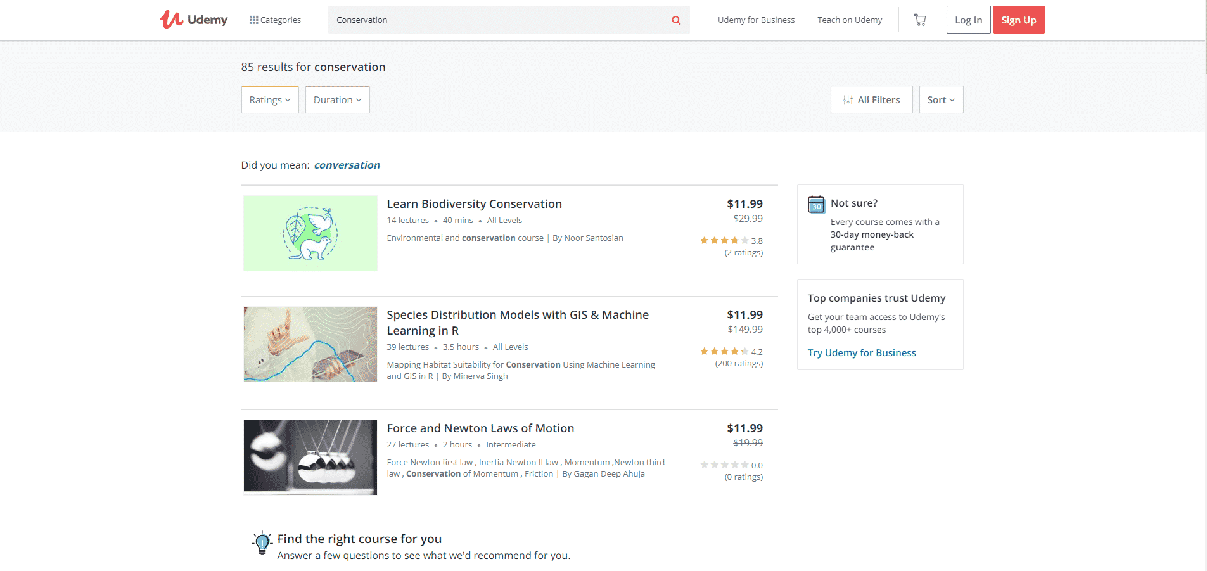Open Teach on Udemy link
The height and width of the screenshot is (571, 1207).
tap(850, 20)
